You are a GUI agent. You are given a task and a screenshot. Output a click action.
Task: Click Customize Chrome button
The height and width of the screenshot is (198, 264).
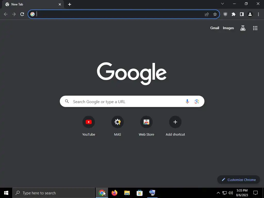(x=238, y=180)
